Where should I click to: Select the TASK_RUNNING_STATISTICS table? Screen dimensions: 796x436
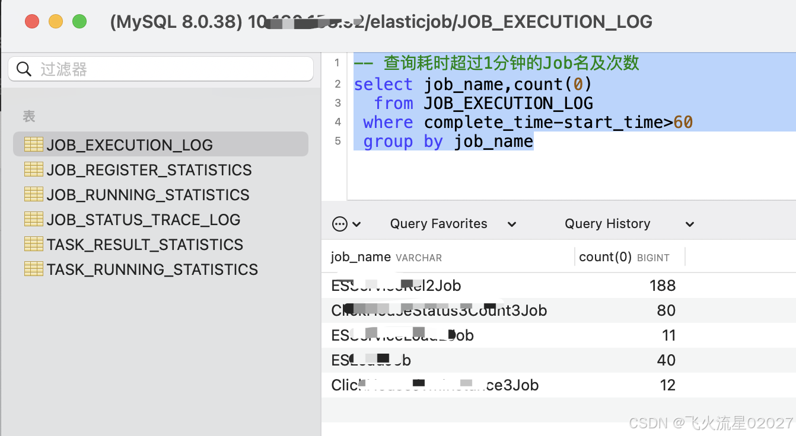point(152,270)
